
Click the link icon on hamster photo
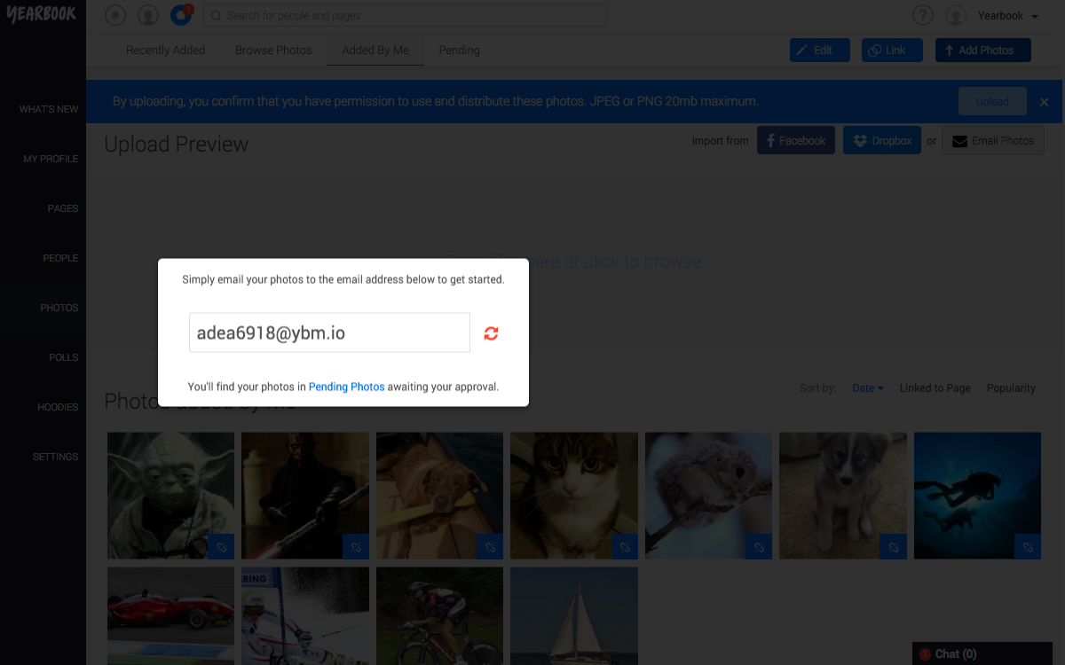[760, 547]
